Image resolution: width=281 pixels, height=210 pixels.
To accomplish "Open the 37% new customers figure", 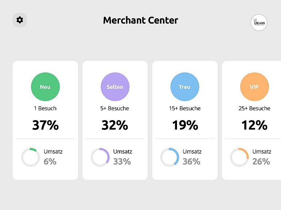I will tap(45, 125).
